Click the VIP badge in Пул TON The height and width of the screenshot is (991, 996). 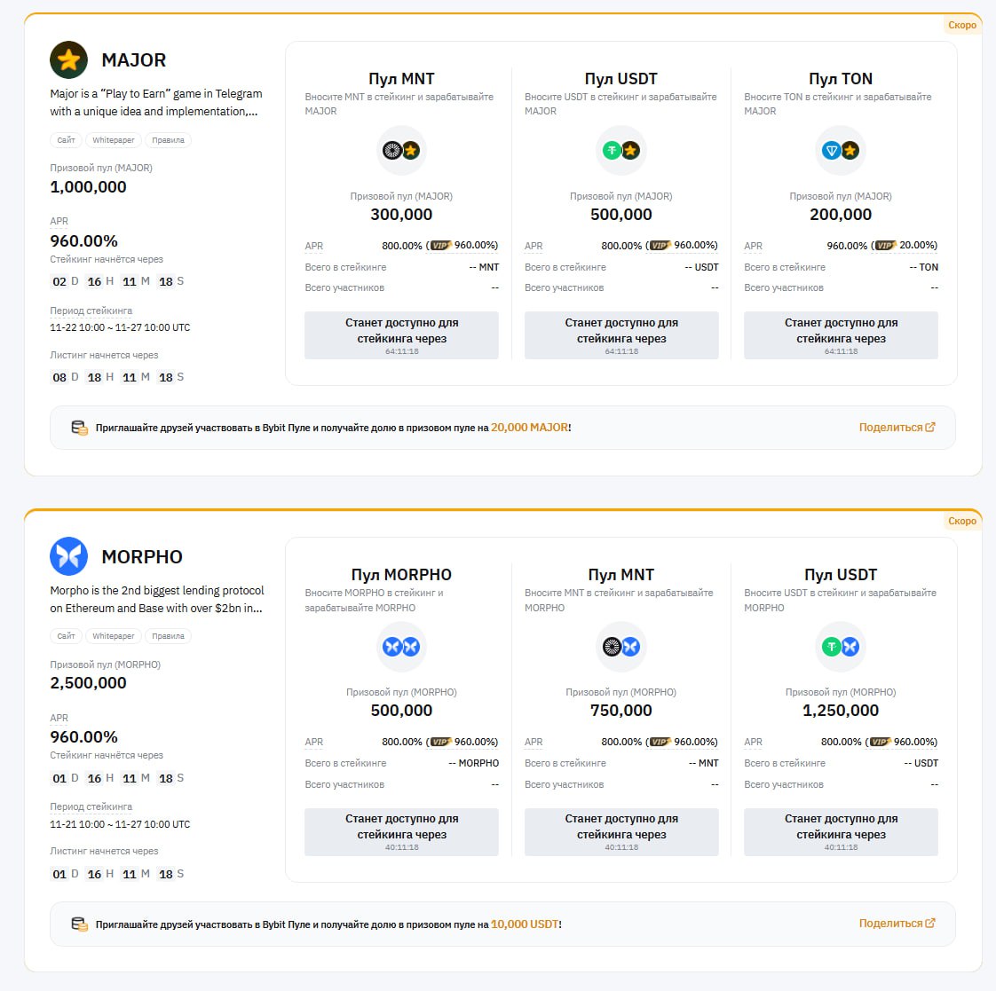886,245
